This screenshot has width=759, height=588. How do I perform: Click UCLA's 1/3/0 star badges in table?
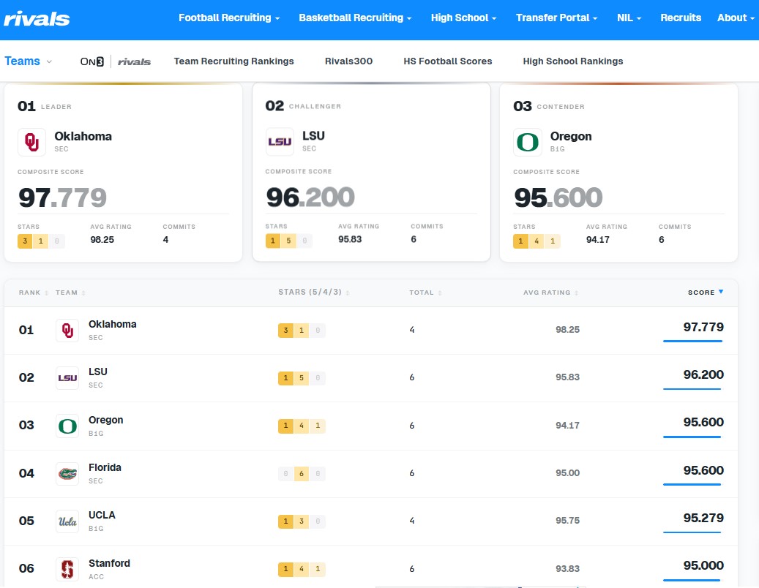coord(302,521)
